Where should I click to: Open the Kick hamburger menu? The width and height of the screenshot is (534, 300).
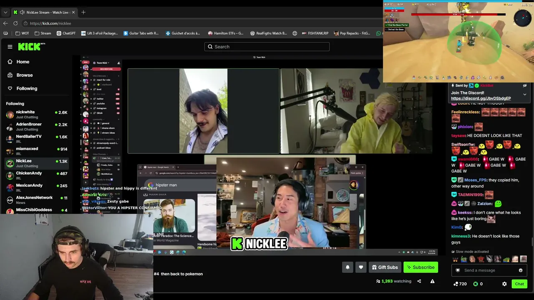pos(10,47)
